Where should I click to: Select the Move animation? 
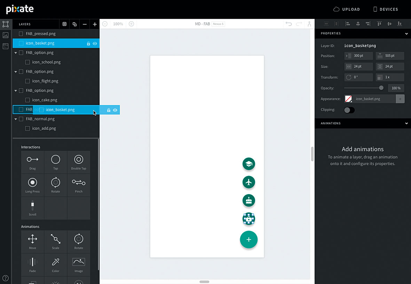32,242
